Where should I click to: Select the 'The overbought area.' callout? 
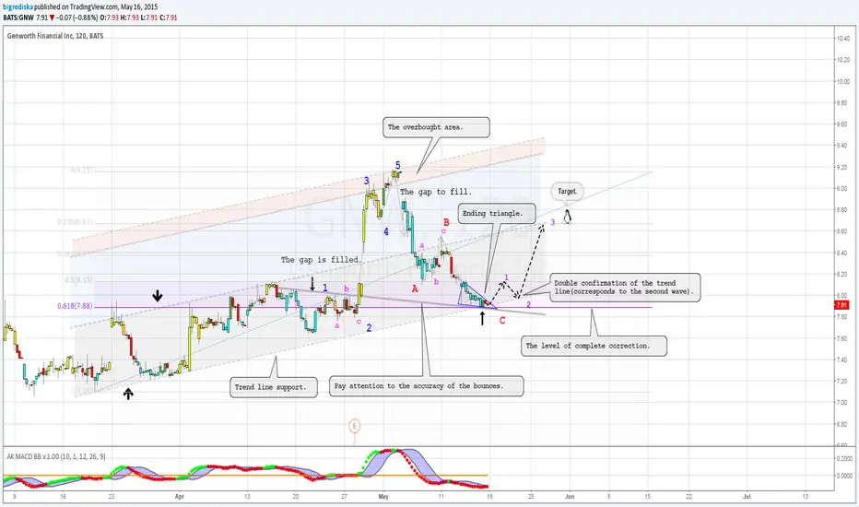coord(436,127)
